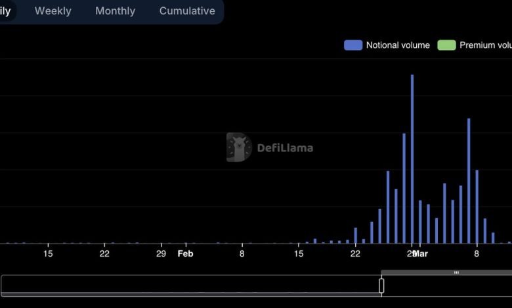Click the tallest bar on the chart

click(412, 159)
